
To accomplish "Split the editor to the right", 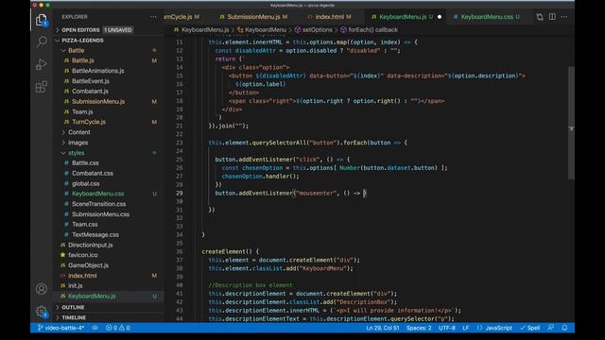I will (552, 17).
